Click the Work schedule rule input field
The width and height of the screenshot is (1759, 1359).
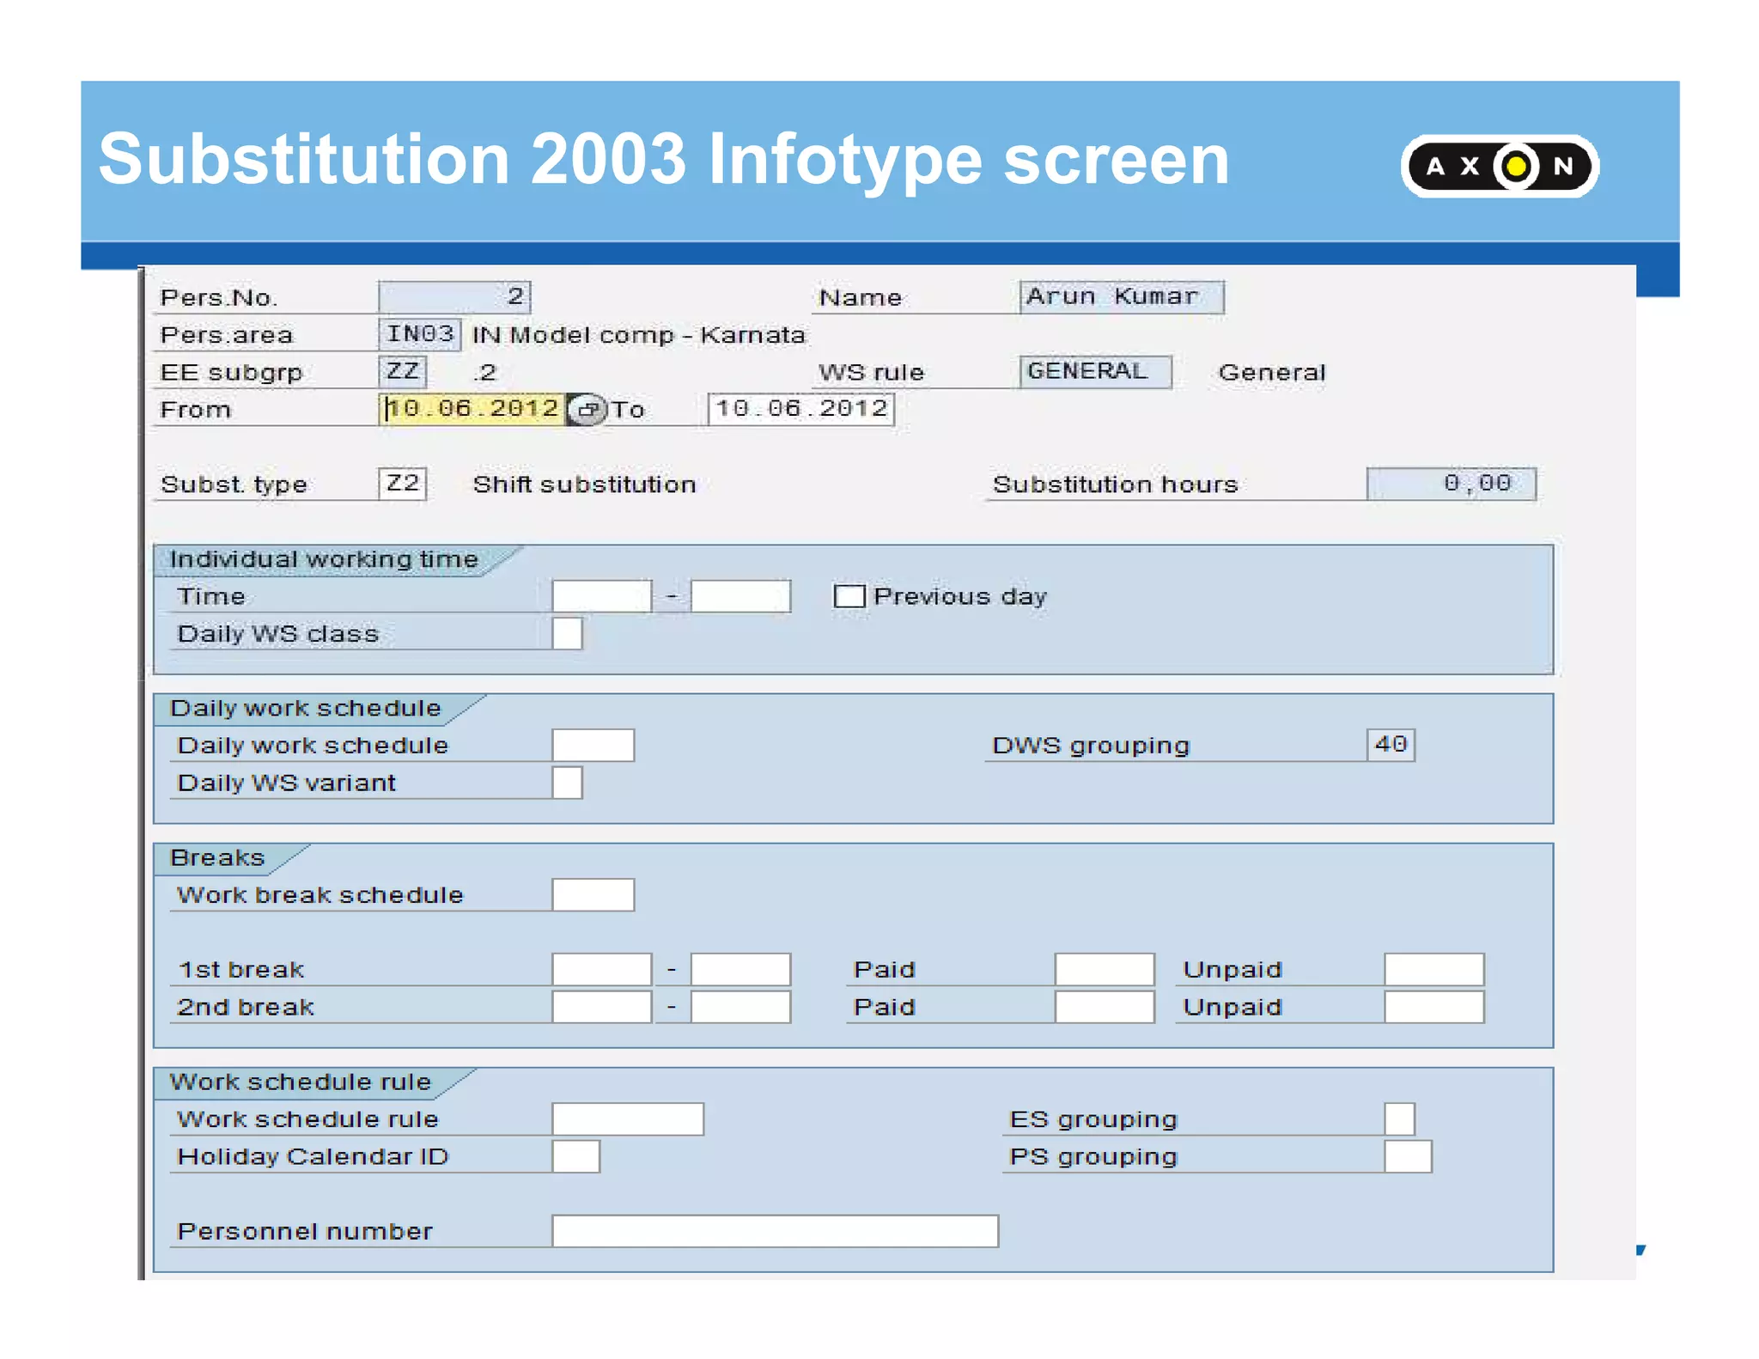(x=628, y=1118)
